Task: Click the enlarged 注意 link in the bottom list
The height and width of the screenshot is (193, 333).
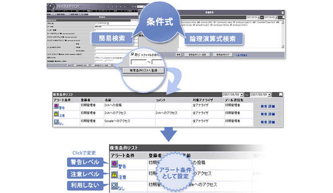Action: point(122,177)
